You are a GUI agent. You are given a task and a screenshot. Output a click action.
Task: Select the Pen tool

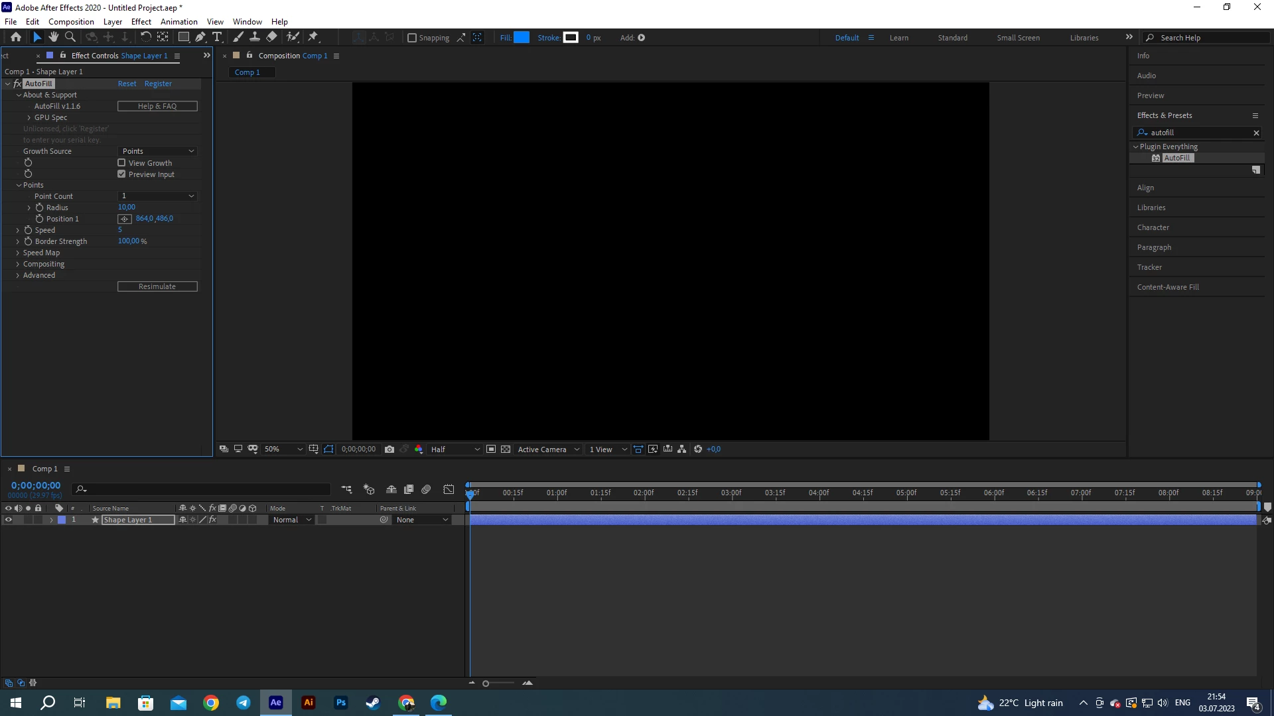(x=200, y=37)
